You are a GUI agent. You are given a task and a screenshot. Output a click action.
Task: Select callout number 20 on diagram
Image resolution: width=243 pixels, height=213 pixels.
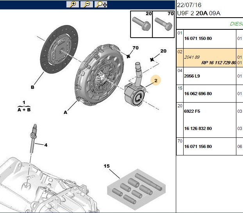pos(163,51)
